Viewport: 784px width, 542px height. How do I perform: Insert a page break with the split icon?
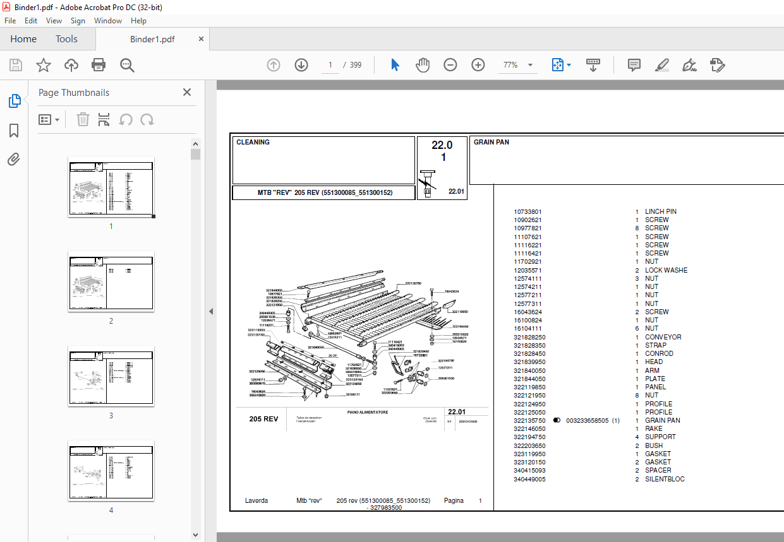(x=104, y=119)
